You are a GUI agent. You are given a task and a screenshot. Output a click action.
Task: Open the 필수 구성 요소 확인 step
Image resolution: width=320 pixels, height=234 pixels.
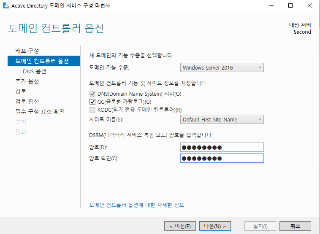40,111
